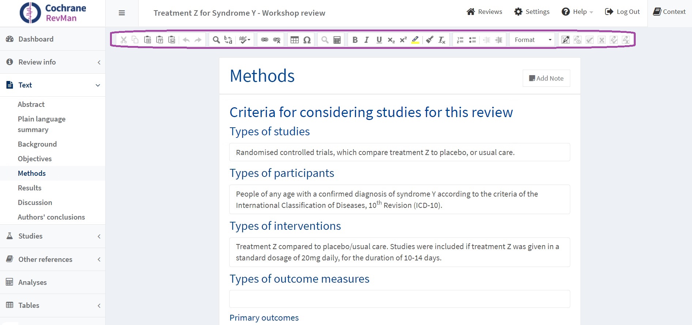Pick the yellow text highlight color
The width and height of the screenshot is (692, 325).
[x=415, y=40]
